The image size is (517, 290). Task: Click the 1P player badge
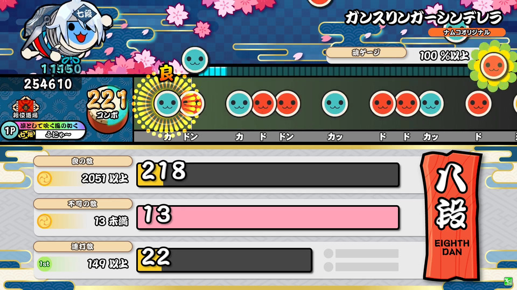(9, 130)
